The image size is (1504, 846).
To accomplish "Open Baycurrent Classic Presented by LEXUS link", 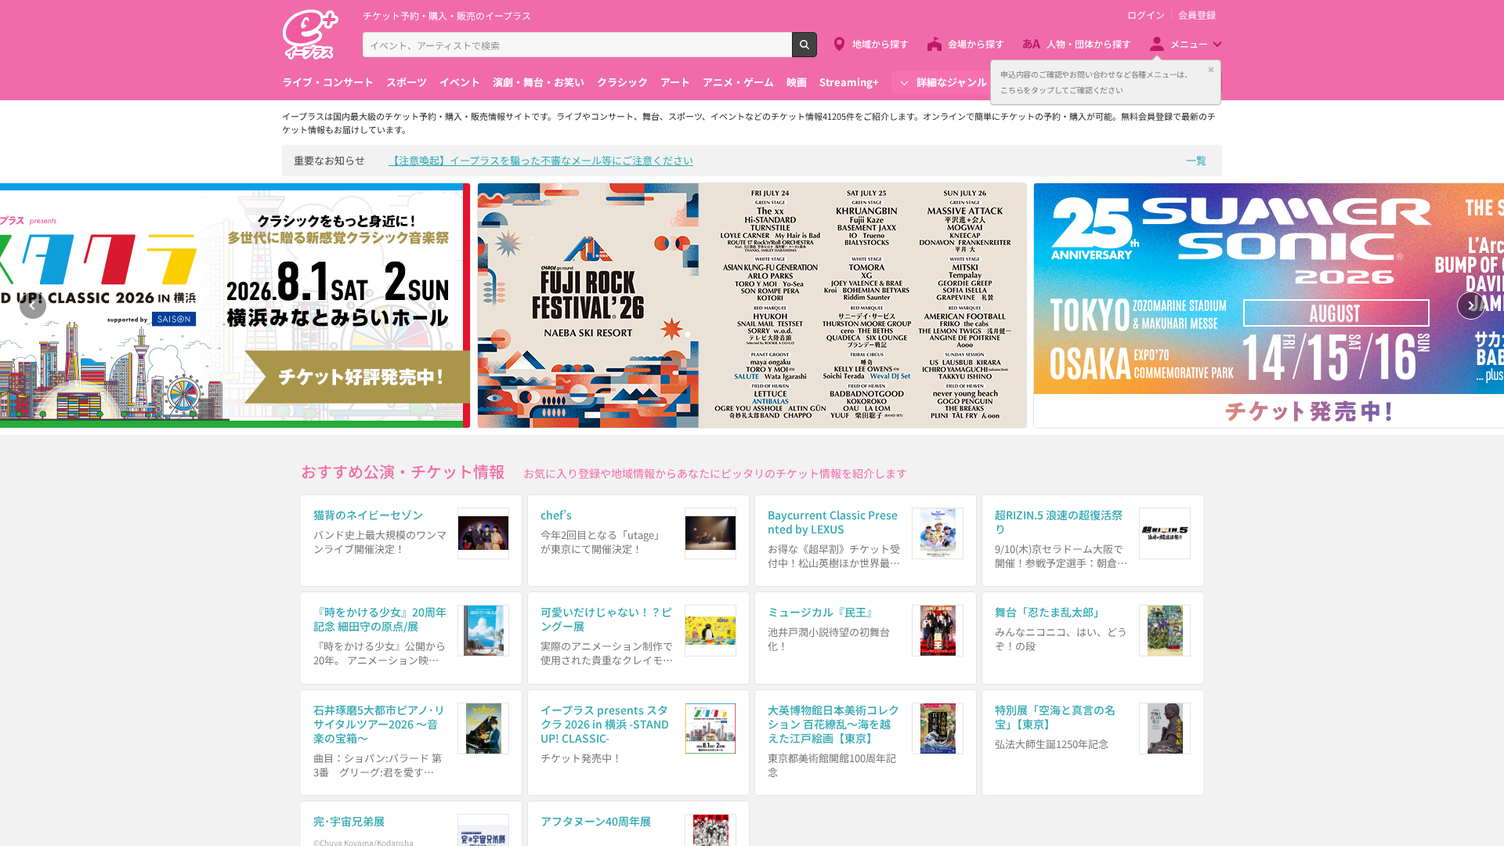I will (x=833, y=522).
